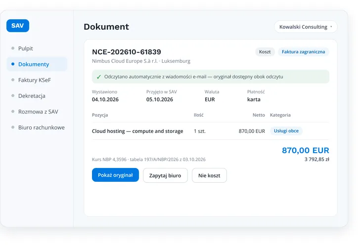362x245 pixels.
Task: Open Rozmowa z SAV
Action: [38, 112]
